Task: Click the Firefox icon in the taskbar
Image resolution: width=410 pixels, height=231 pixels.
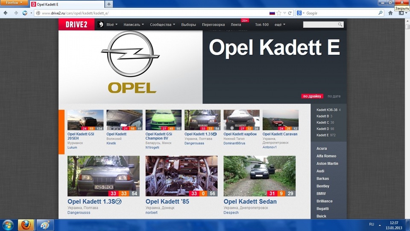Action: point(26,225)
